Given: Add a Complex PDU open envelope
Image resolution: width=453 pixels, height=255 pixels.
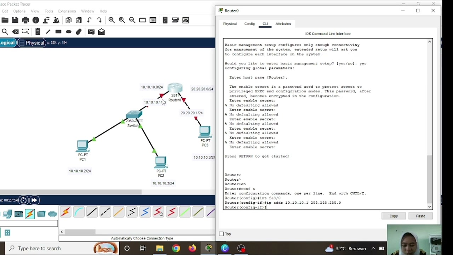Looking at the screenshot, I should pyautogui.click(x=102, y=32).
